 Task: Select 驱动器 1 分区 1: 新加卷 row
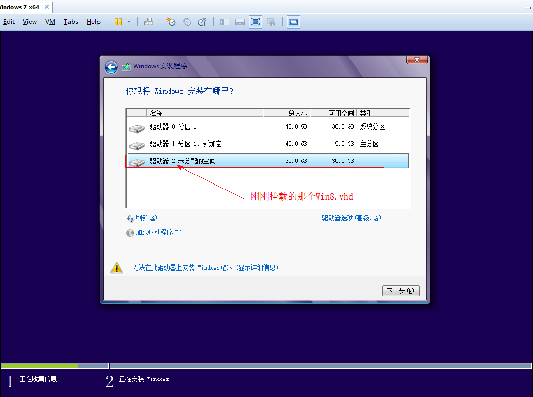pyautogui.click(x=267, y=144)
